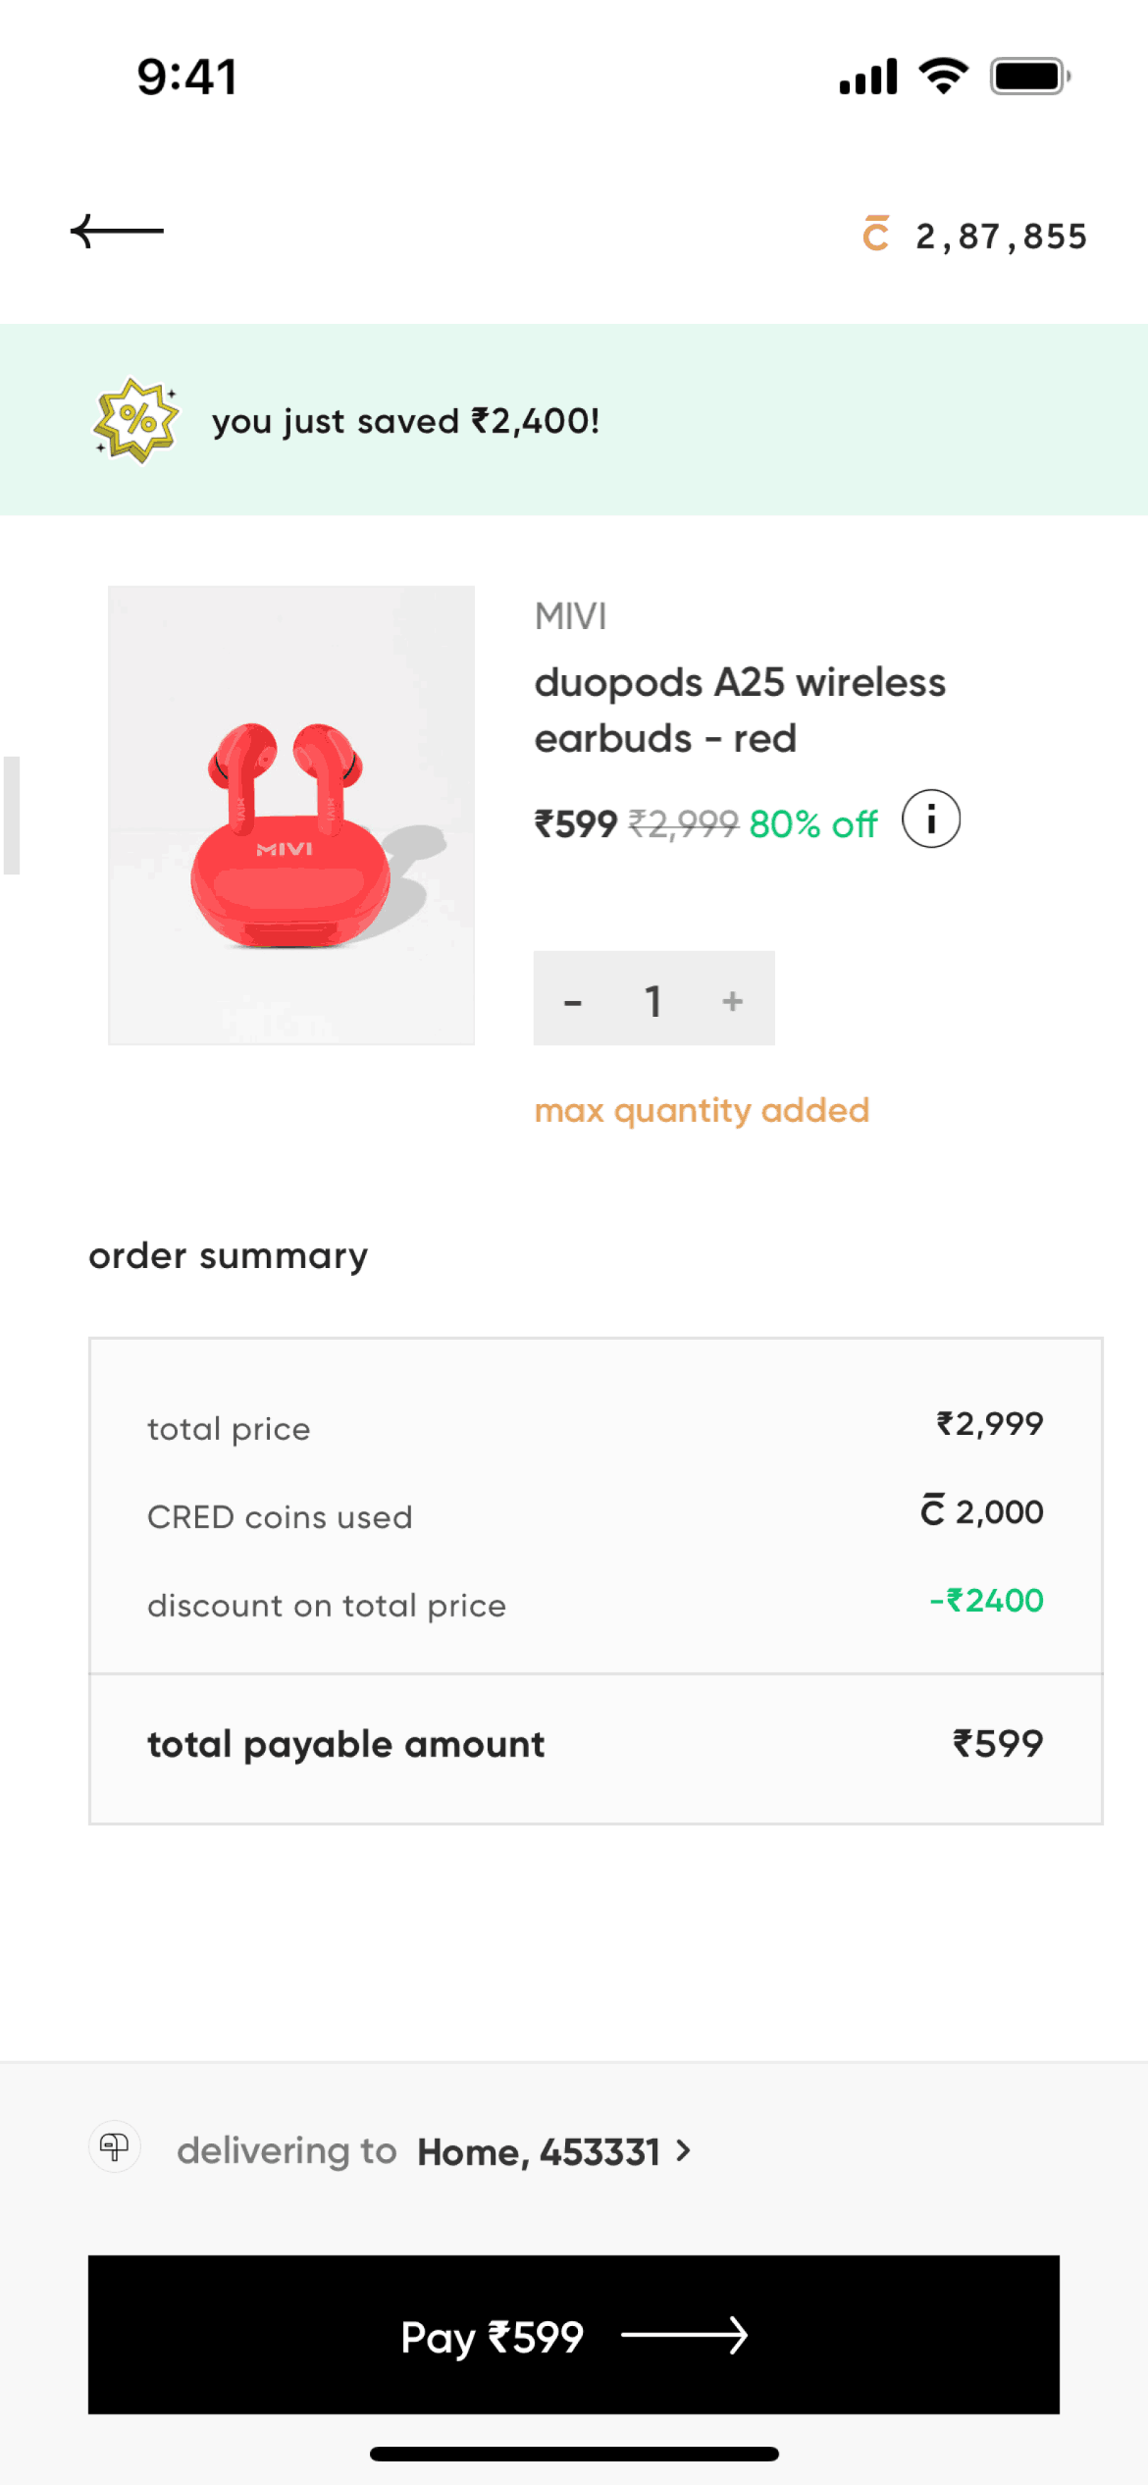Tap the CRED coins used row
This screenshot has height=2485, width=1148.
pos(596,1515)
